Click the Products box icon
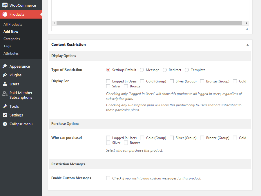261x196 pixels. point(5,14)
